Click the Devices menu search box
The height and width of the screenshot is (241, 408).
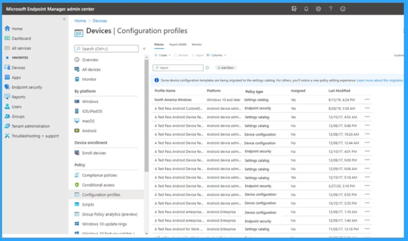tap(106, 49)
